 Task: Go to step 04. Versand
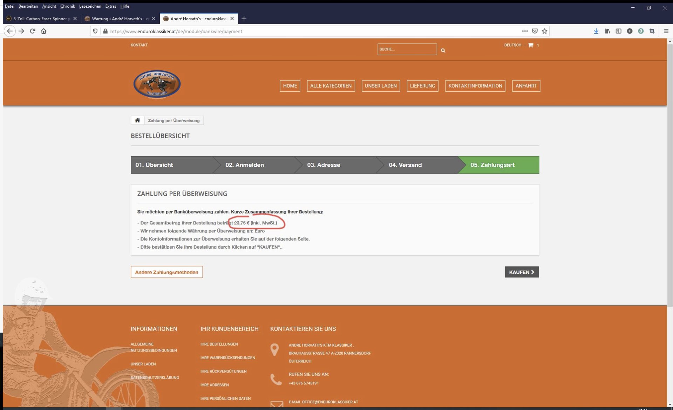pos(405,165)
